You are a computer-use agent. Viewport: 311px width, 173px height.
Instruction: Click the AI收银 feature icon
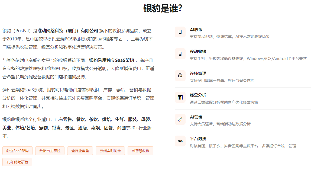[x=180, y=32]
